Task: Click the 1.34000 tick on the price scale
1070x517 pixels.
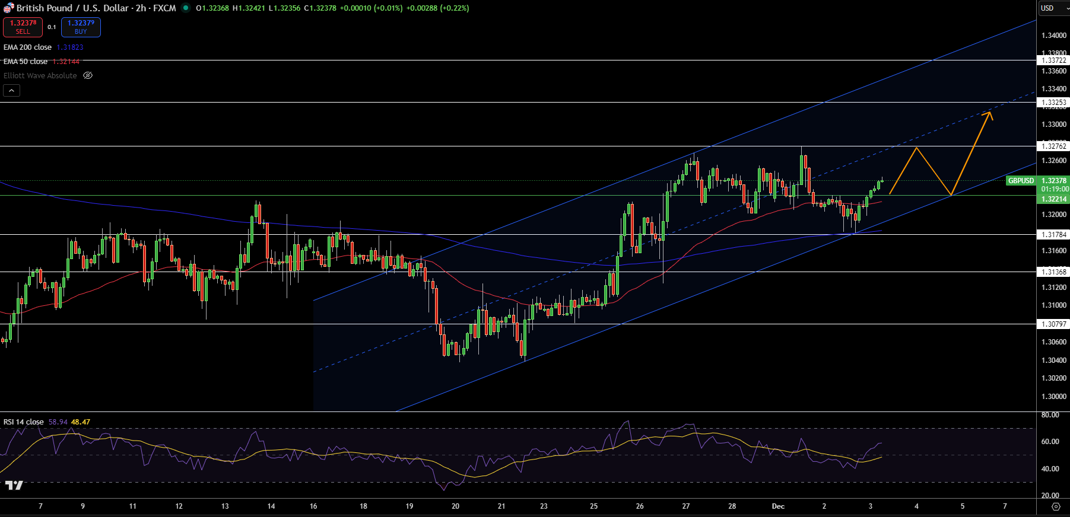Action: tap(1054, 35)
